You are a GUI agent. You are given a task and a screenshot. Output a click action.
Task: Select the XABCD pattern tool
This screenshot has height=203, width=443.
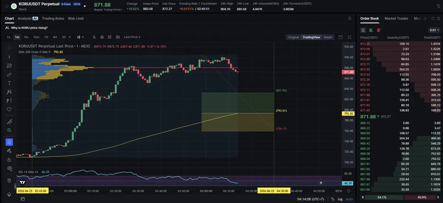[9, 92]
